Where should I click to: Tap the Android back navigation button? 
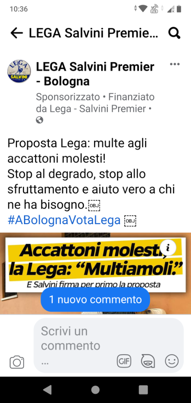point(47,390)
